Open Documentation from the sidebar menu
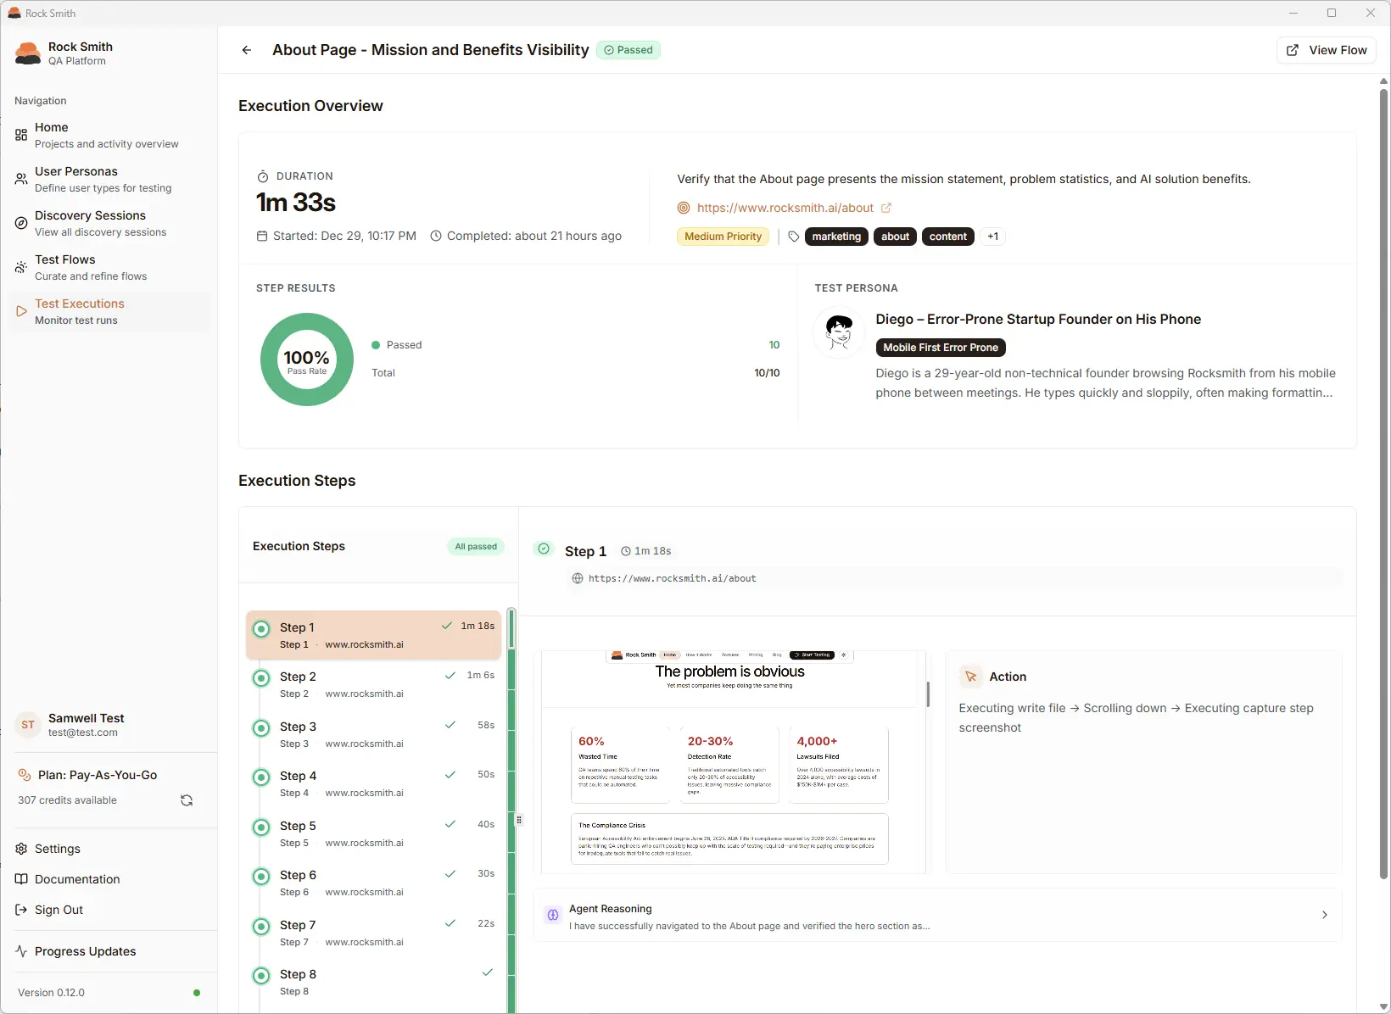This screenshot has height=1014, width=1391. (x=75, y=879)
